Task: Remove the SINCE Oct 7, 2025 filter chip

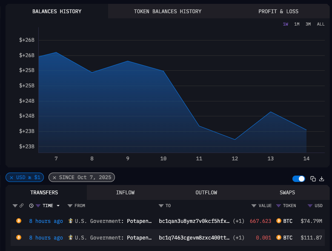Action: click(54, 177)
